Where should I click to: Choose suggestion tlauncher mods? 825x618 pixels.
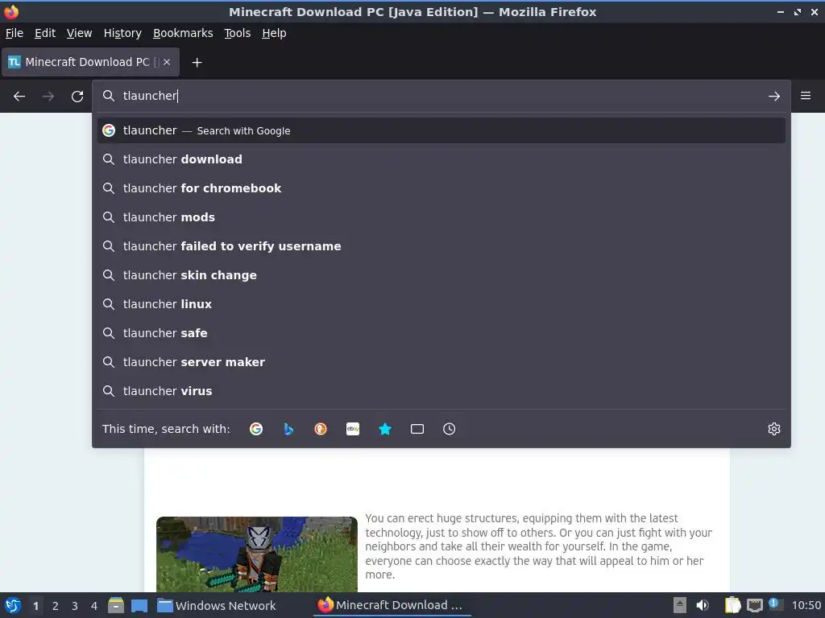click(442, 217)
